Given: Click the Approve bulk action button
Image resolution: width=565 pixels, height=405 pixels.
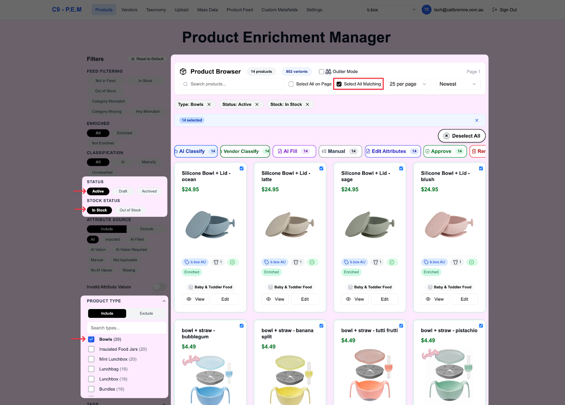Looking at the screenshot, I should (x=445, y=151).
